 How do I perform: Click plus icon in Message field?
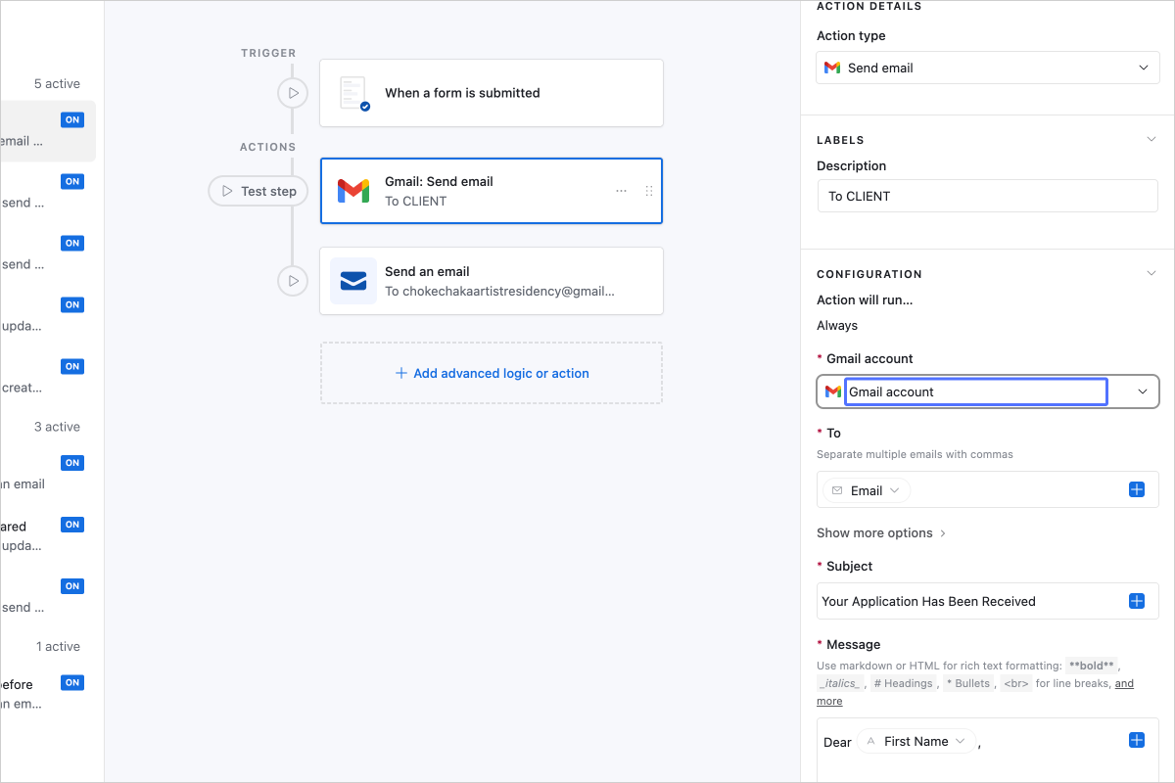point(1137,741)
